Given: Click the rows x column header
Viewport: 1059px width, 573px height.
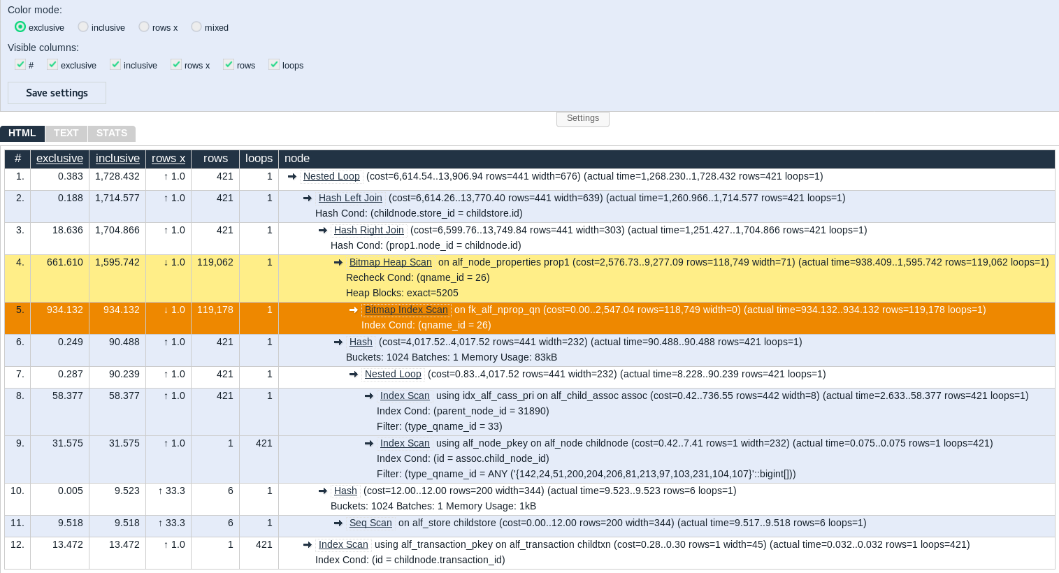Looking at the screenshot, I should tap(168, 159).
